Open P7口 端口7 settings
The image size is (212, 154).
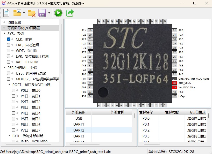(x=31, y=130)
